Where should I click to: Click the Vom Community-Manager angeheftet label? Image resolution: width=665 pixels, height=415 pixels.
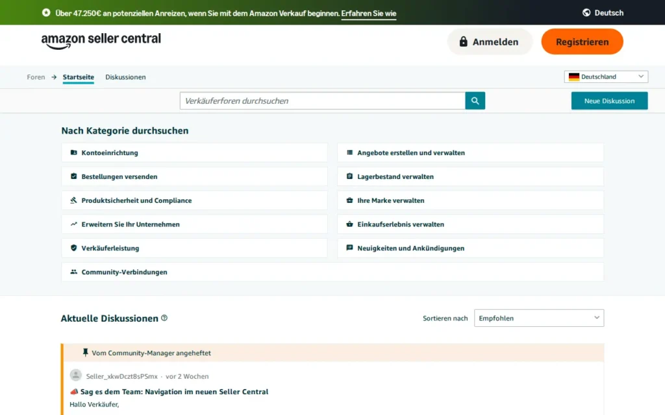[x=151, y=353]
